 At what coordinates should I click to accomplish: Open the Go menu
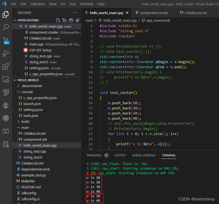coord(63,4)
